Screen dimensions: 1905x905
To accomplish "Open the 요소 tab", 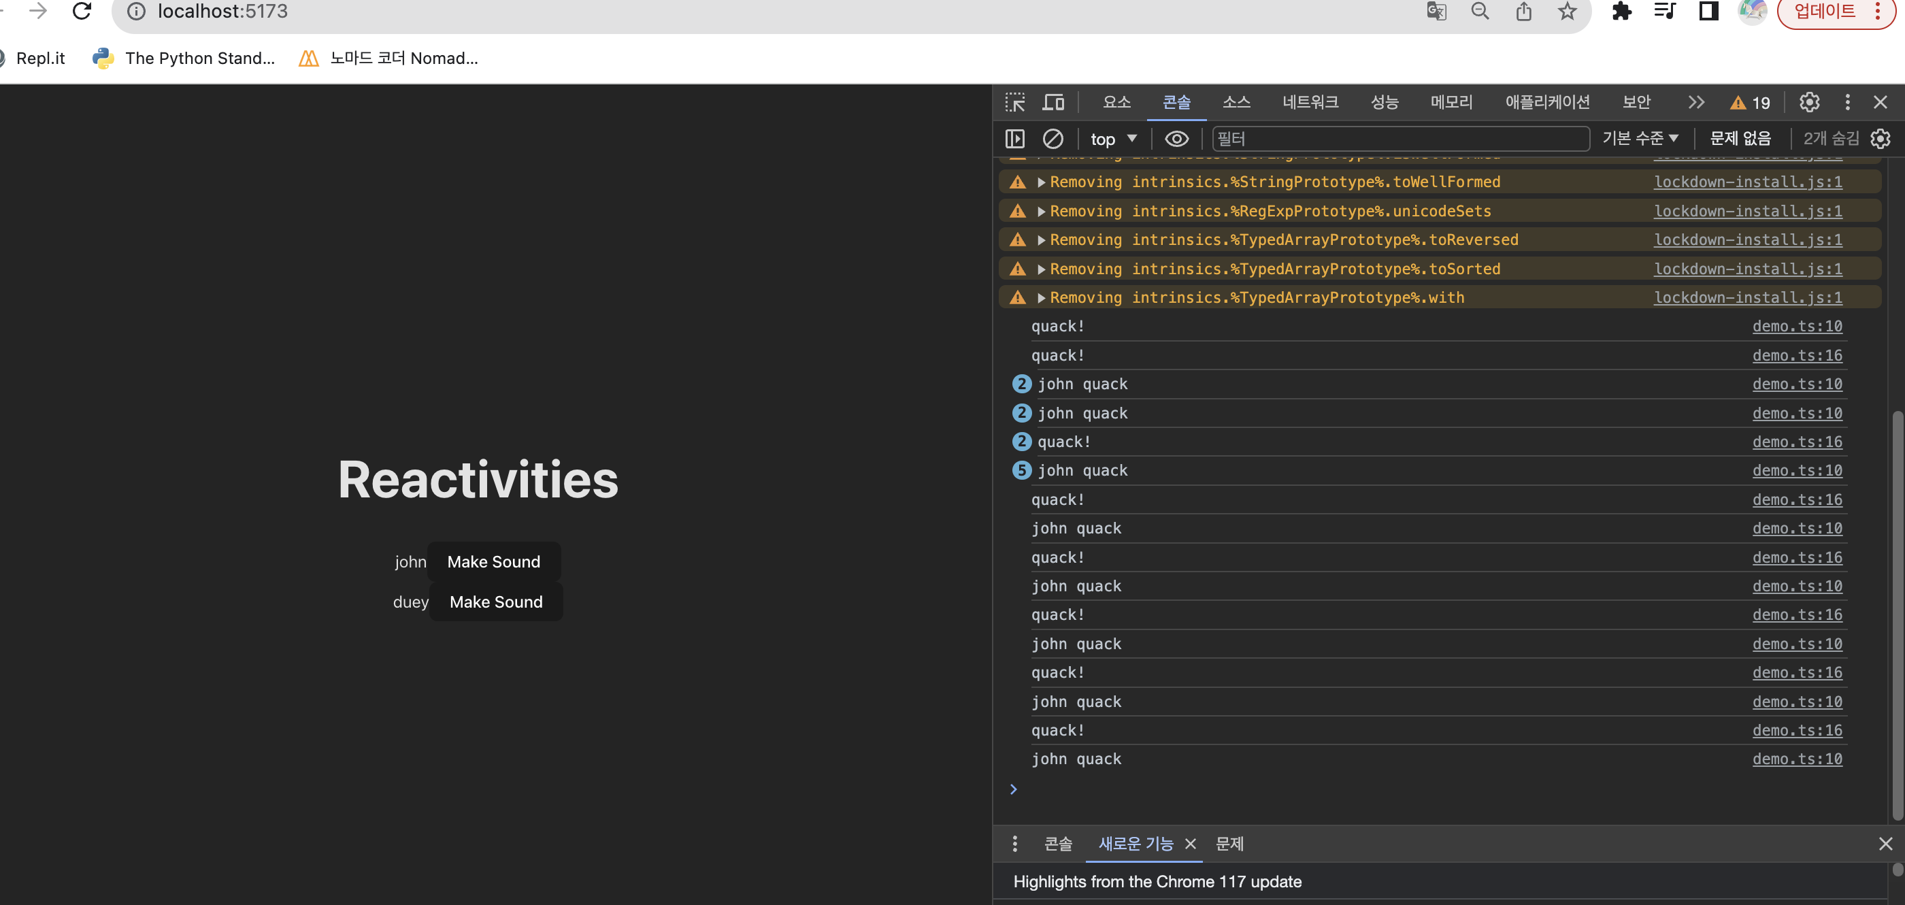I will [x=1116, y=102].
